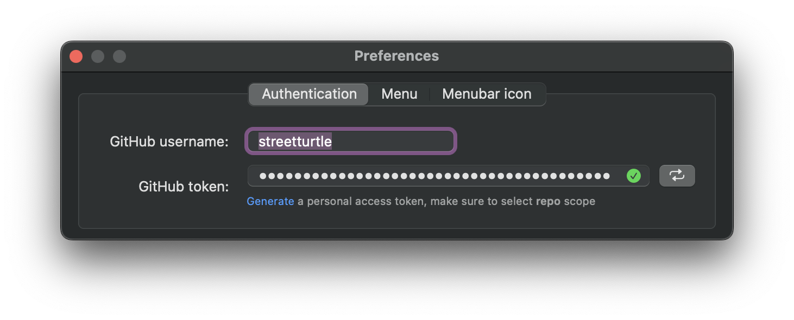
Task: Click the zoom window button
Action: [x=119, y=56]
